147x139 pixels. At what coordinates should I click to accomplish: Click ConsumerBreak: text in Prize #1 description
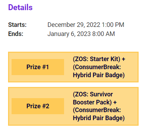coord(97,67)
